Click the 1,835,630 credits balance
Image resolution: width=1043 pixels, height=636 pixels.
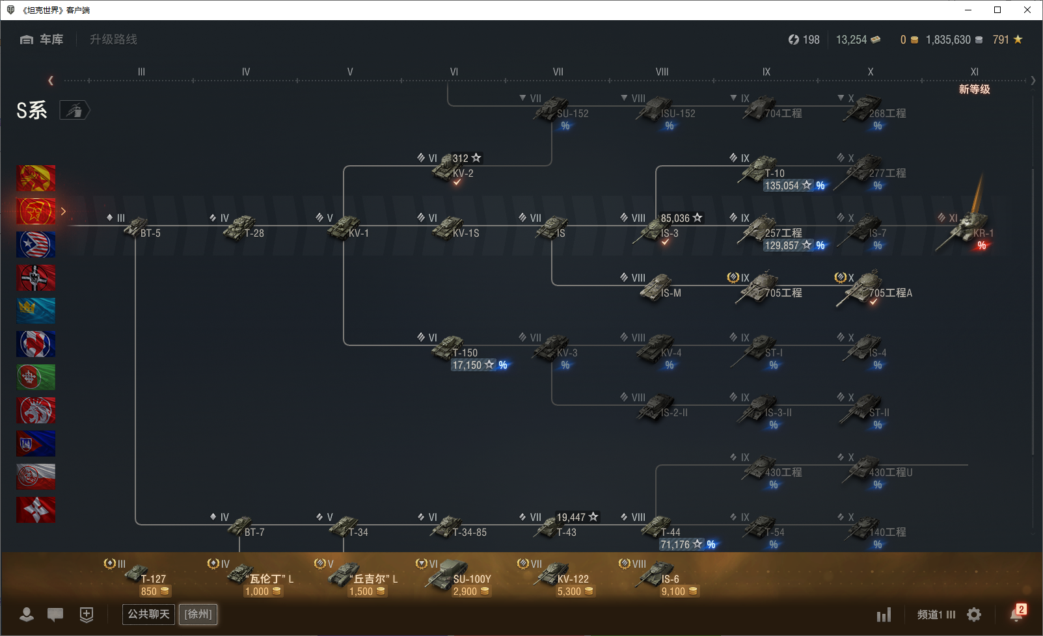point(954,40)
